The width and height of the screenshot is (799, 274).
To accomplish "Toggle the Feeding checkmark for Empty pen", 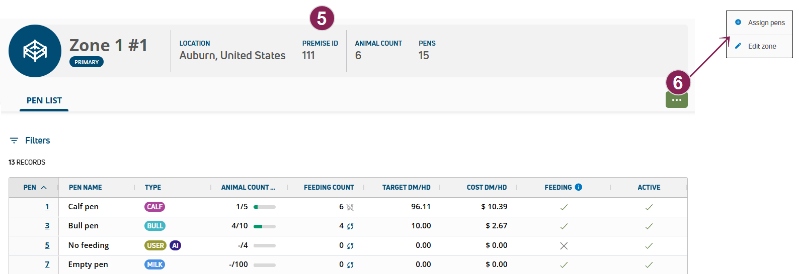I will 564,264.
